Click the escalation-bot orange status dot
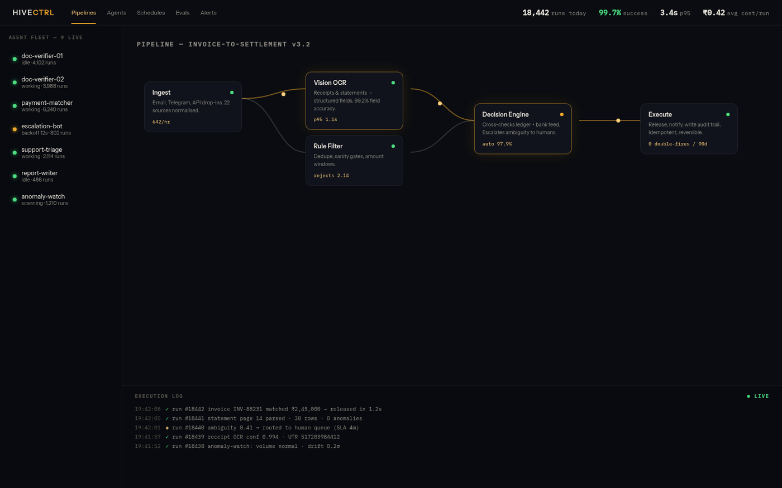The width and height of the screenshot is (782, 488). tap(15, 129)
